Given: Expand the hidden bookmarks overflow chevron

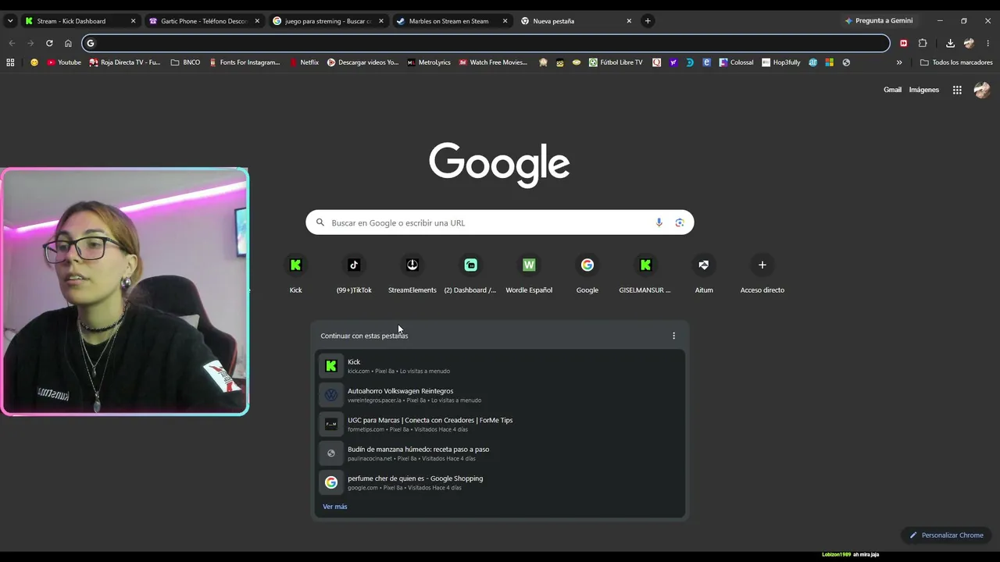Looking at the screenshot, I should 899,62.
